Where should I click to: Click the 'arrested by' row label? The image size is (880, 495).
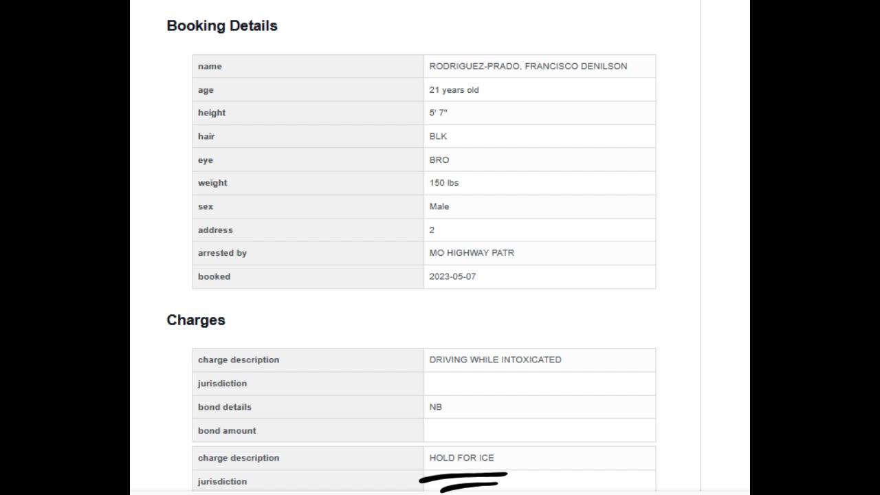(222, 253)
